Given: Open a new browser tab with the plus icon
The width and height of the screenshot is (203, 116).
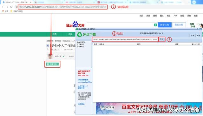Looking at the screenshot, I should (x=36, y=2).
